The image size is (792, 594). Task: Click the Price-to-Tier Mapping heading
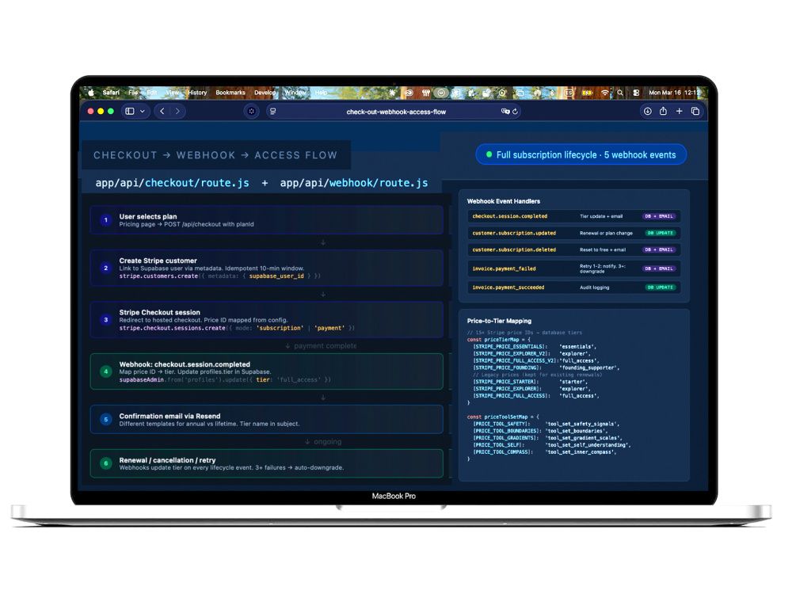[499, 321]
